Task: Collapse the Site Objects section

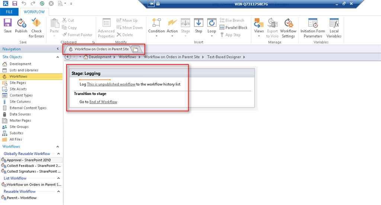Action: [x=58, y=57]
